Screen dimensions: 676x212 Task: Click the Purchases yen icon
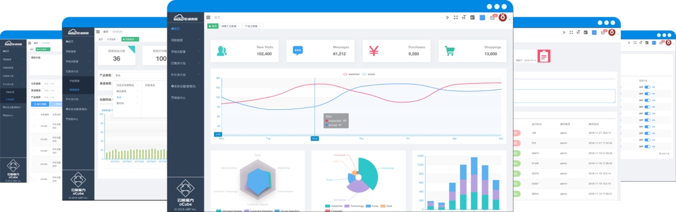click(x=373, y=51)
